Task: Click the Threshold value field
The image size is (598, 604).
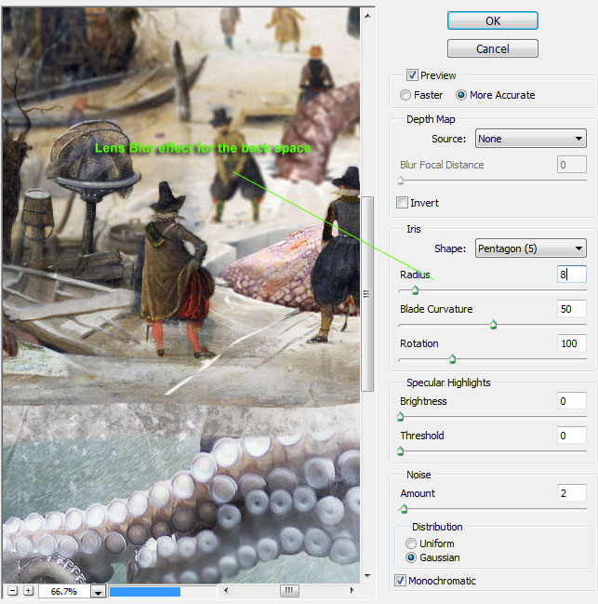Action: [571, 436]
